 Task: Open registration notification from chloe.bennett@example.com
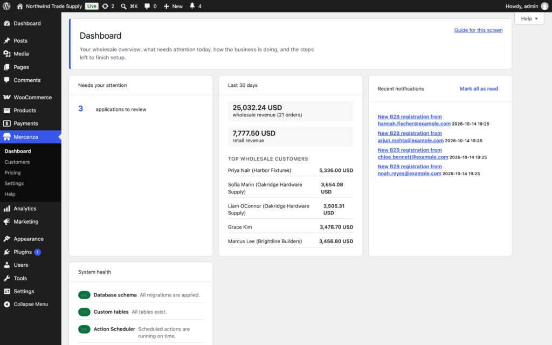[x=413, y=153]
